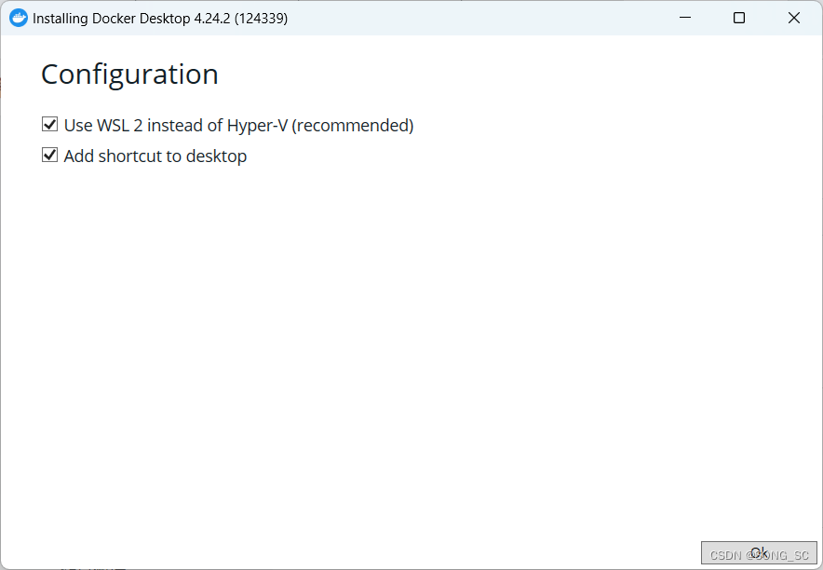Minimize the Docker Desktop installer window

[x=684, y=17]
